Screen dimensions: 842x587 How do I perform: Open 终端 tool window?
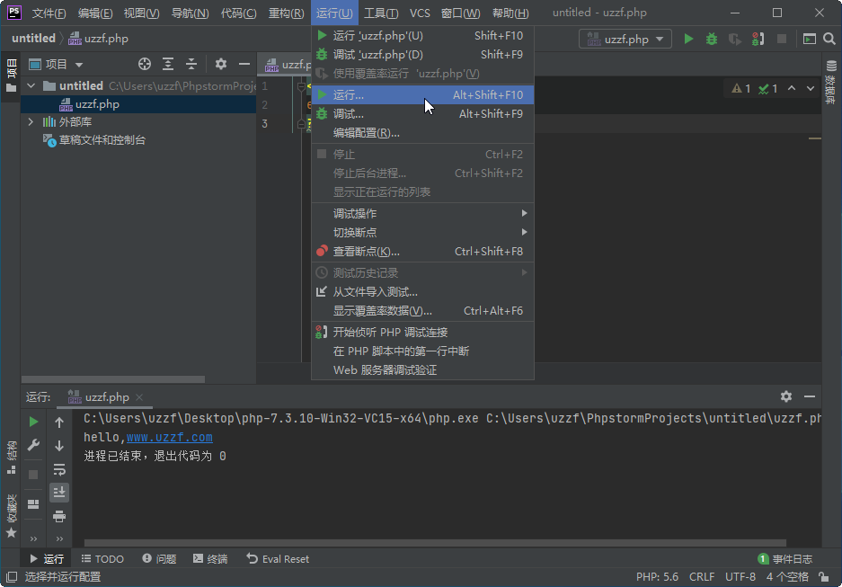pos(210,559)
